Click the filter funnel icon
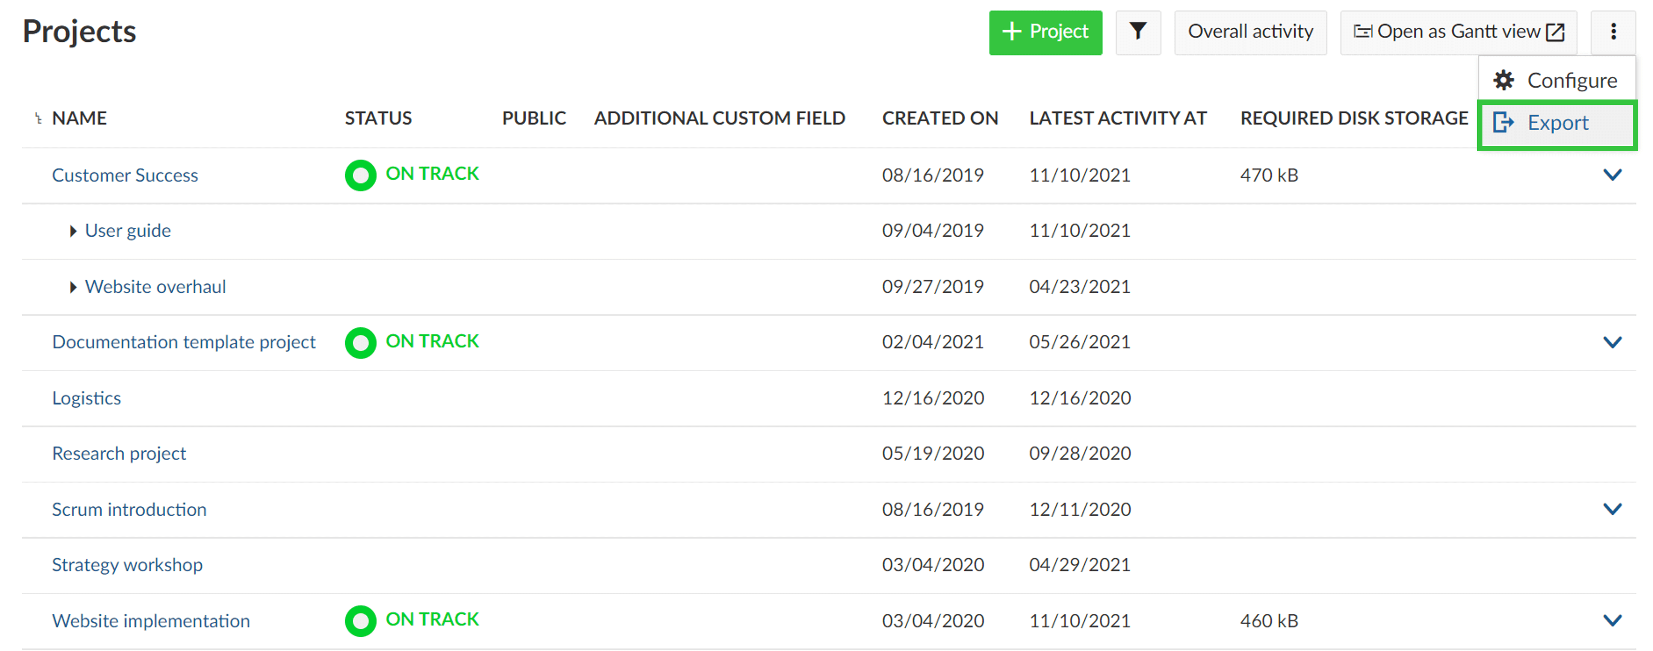The width and height of the screenshot is (1653, 651). tap(1138, 32)
